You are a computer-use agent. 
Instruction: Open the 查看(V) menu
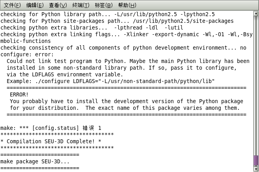58,5
